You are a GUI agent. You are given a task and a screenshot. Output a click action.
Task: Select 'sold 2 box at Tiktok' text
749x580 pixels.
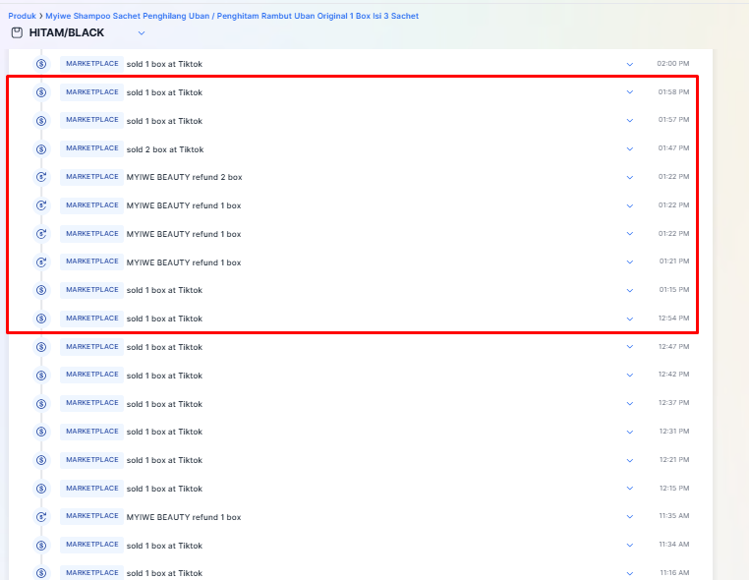click(165, 149)
